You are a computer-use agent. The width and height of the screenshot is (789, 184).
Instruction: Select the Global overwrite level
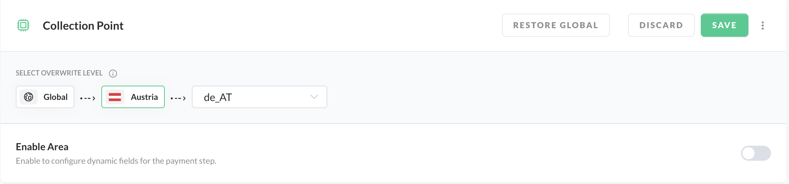pos(55,97)
